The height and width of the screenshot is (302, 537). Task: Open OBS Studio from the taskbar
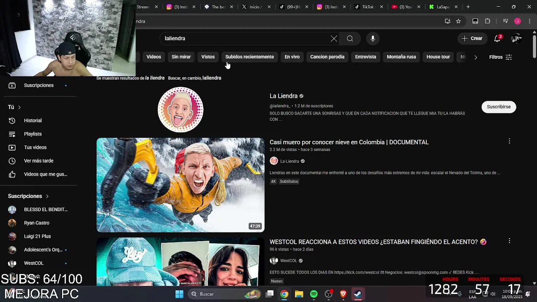click(328, 294)
